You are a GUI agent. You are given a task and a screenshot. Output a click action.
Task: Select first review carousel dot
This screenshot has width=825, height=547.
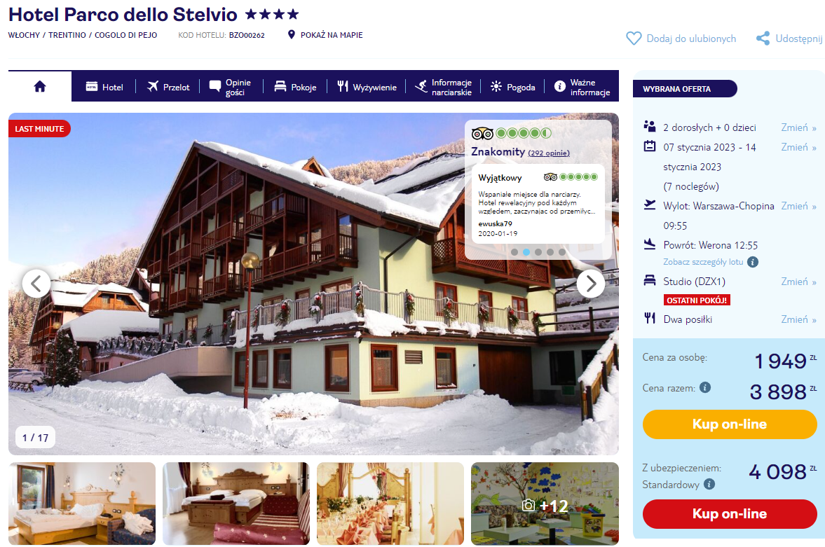point(514,252)
